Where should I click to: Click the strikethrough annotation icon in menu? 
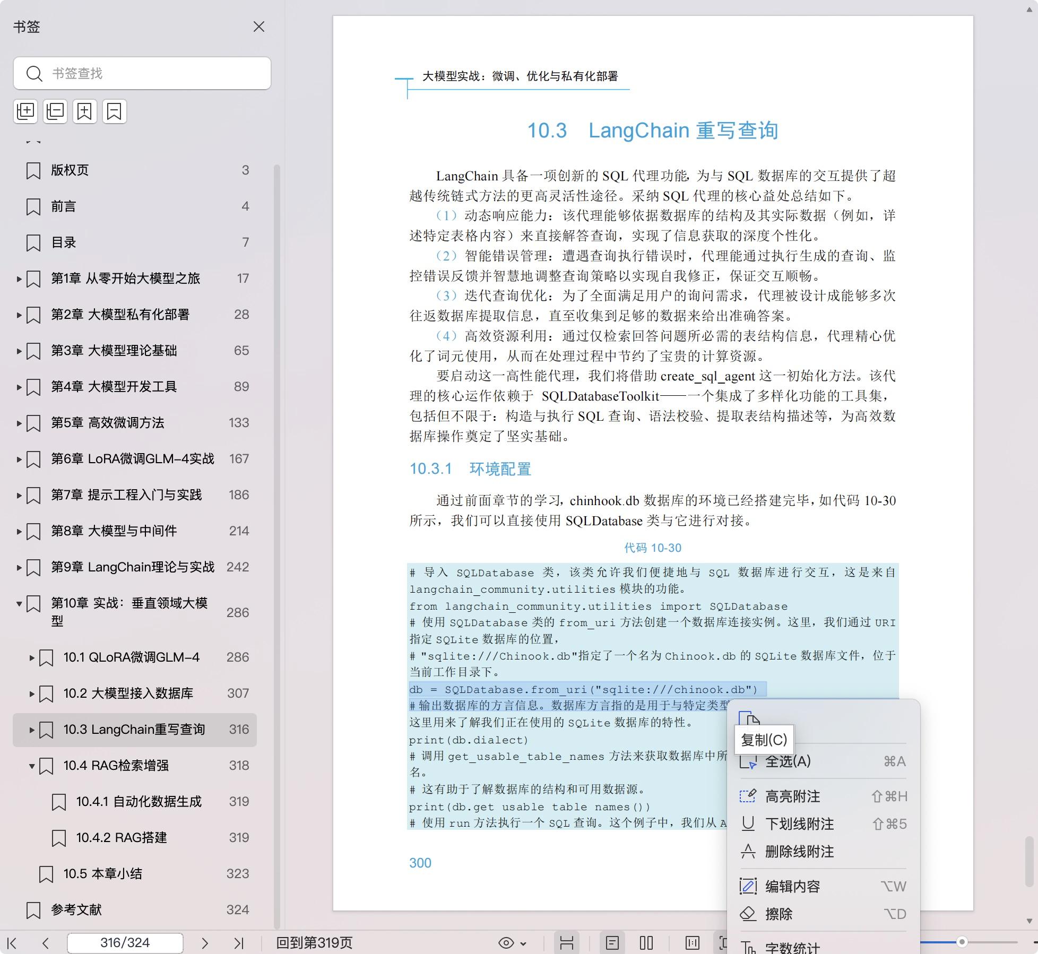click(x=748, y=851)
